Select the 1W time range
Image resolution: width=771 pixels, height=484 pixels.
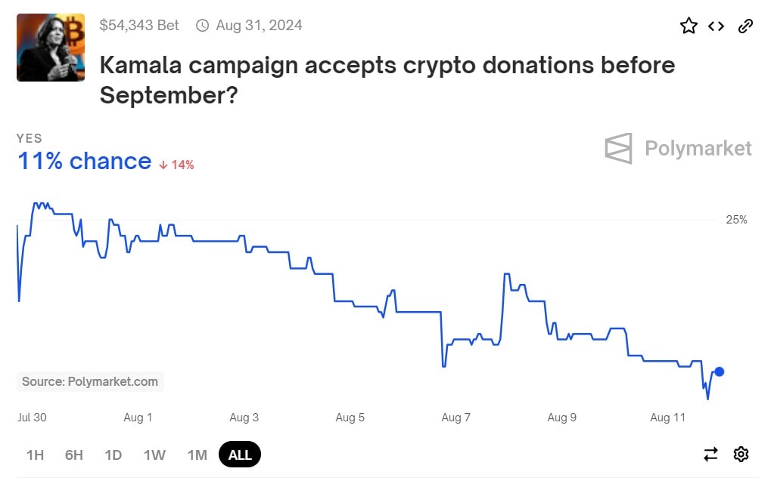pos(154,455)
